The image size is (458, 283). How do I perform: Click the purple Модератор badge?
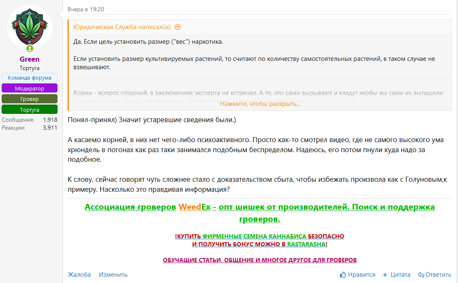pos(29,88)
